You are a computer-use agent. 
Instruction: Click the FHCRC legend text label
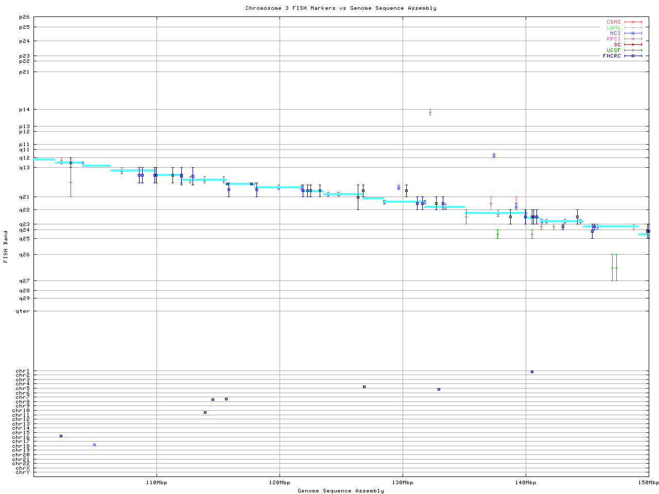pos(612,56)
